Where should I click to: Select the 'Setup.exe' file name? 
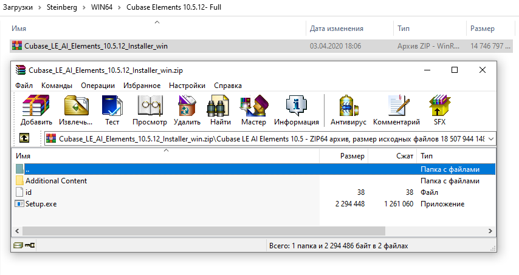pyautogui.click(x=41, y=204)
